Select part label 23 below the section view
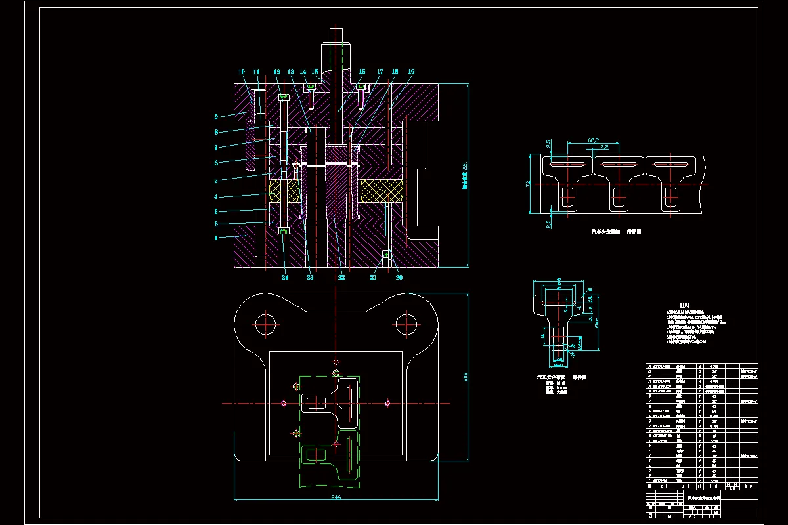 click(x=310, y=278)
